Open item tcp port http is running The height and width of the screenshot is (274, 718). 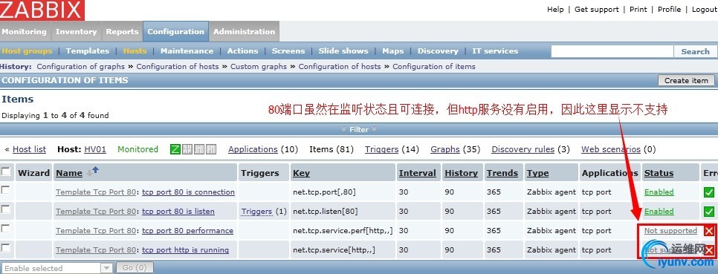click(185, 249)
